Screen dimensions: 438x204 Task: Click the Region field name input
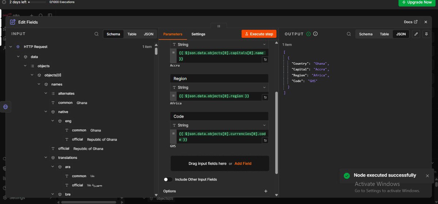219,78
